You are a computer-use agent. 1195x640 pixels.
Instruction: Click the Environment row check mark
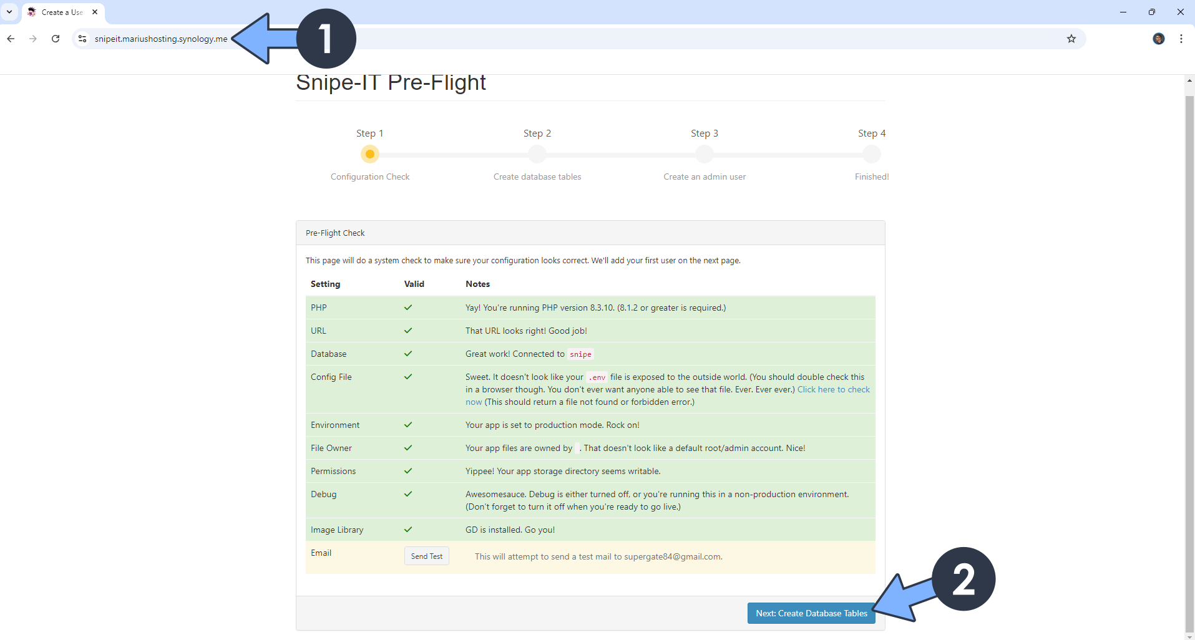click(x=408, y=425)
